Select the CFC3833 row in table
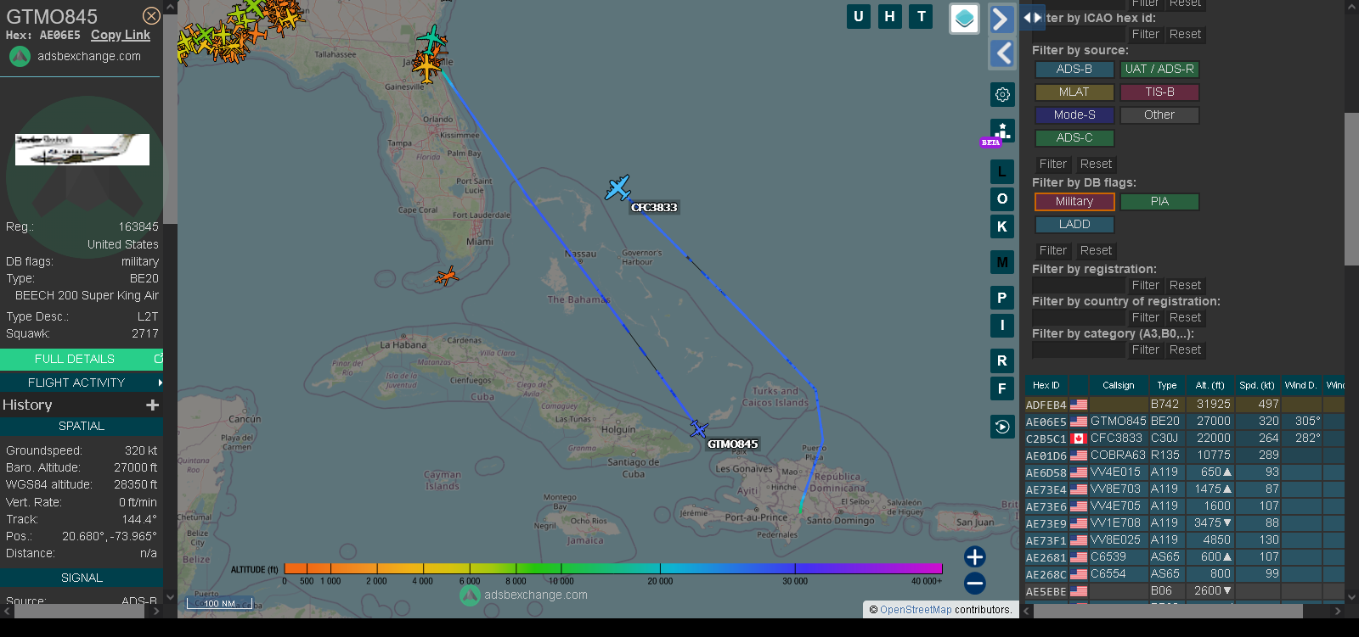The width and height of the screenshot is (1359, 637). (x=1185, y=439)
